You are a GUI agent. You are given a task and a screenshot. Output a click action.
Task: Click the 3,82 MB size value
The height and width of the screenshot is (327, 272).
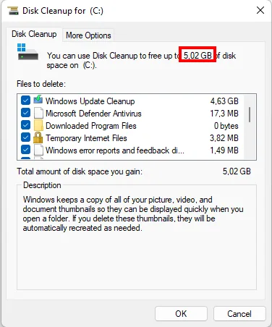point(224,138)
